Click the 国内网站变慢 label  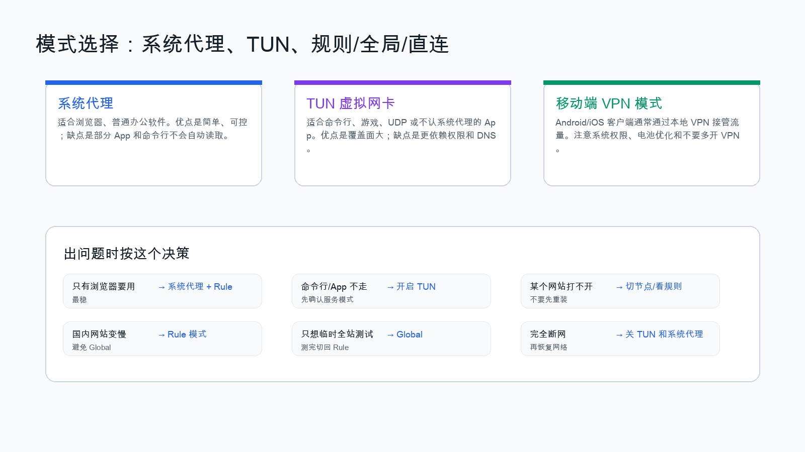99,334
